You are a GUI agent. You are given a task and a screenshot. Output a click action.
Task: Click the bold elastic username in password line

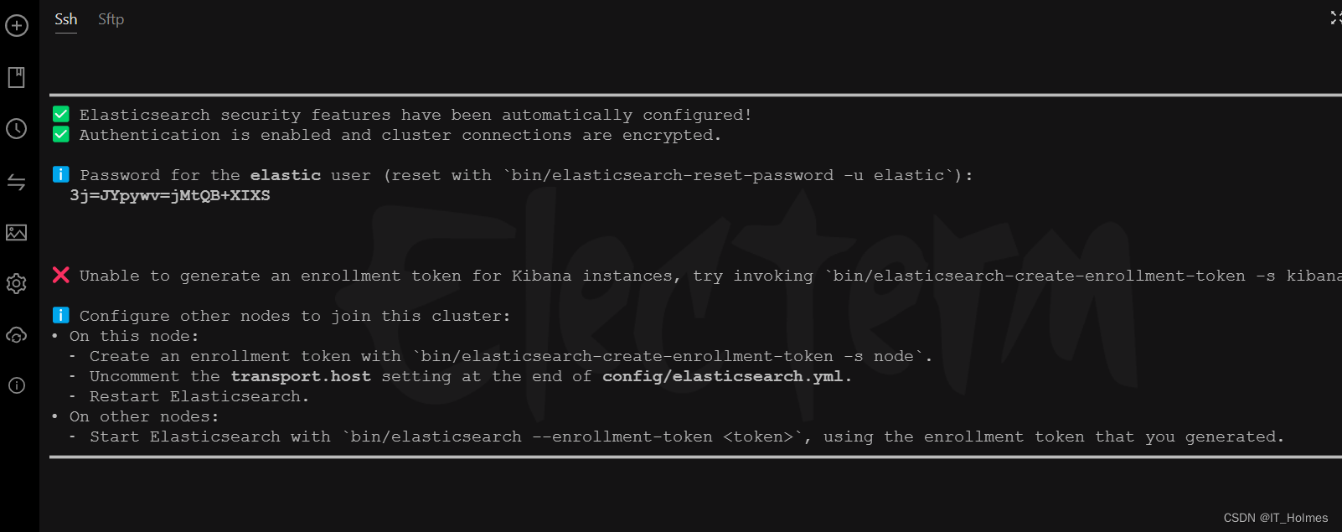(286, 175)
